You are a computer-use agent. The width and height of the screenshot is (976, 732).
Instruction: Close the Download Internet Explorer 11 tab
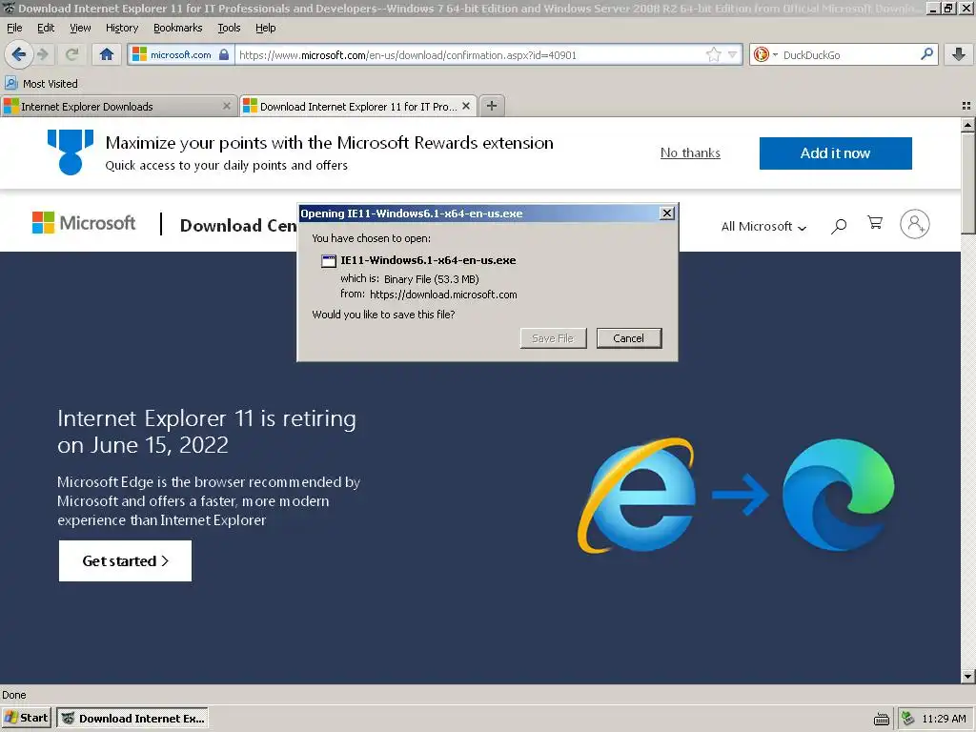(x=466, y=107)
